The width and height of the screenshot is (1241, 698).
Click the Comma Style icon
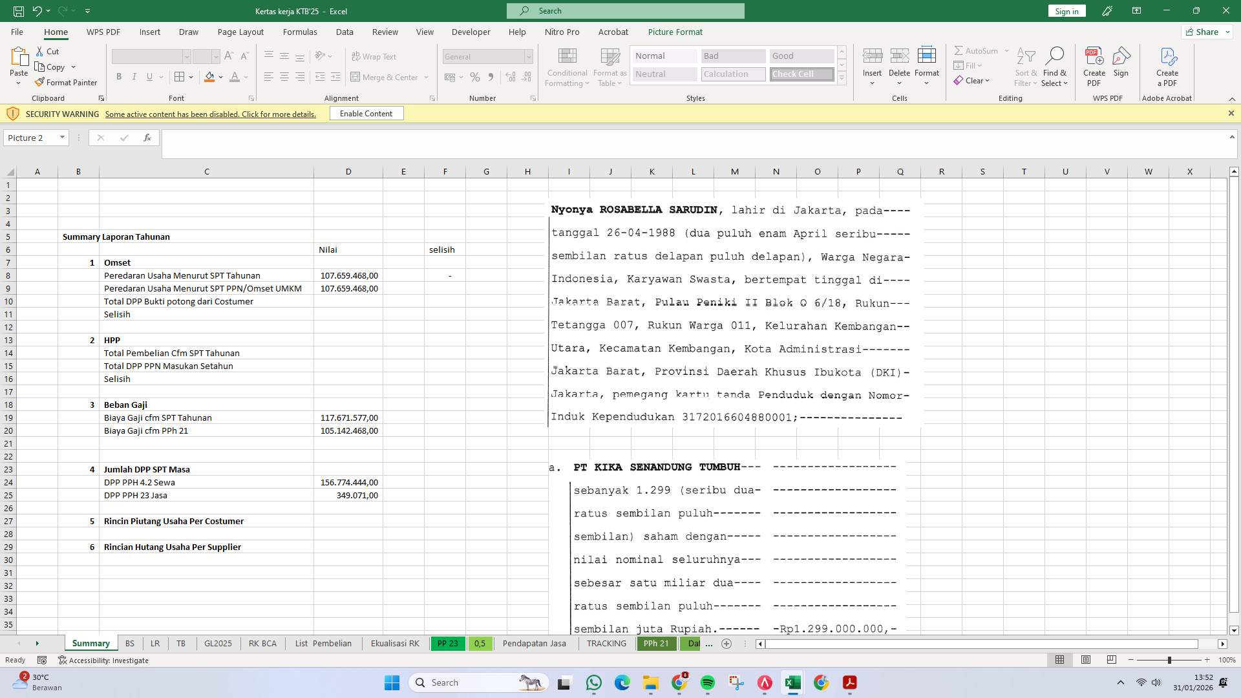click(491, 77)
